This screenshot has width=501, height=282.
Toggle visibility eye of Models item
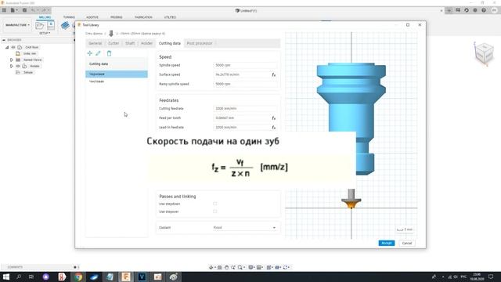18,66
